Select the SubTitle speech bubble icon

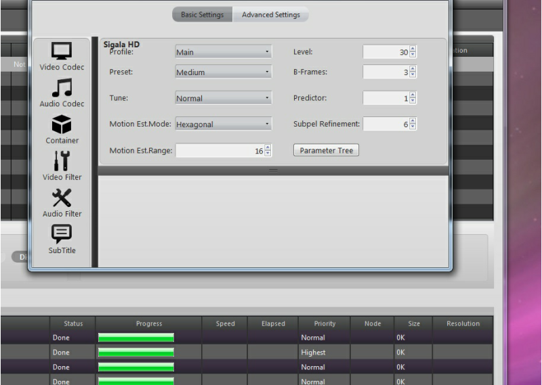tap(62, 235)
